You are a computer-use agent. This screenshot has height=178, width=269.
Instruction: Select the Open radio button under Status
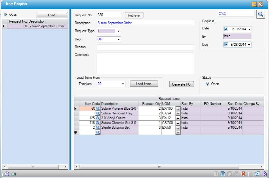point(208,84)
